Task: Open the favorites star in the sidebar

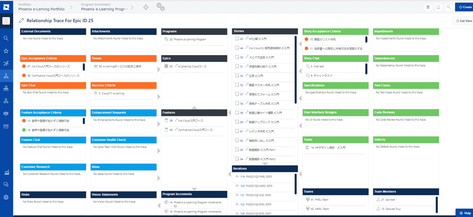Action: click(6, 51)
